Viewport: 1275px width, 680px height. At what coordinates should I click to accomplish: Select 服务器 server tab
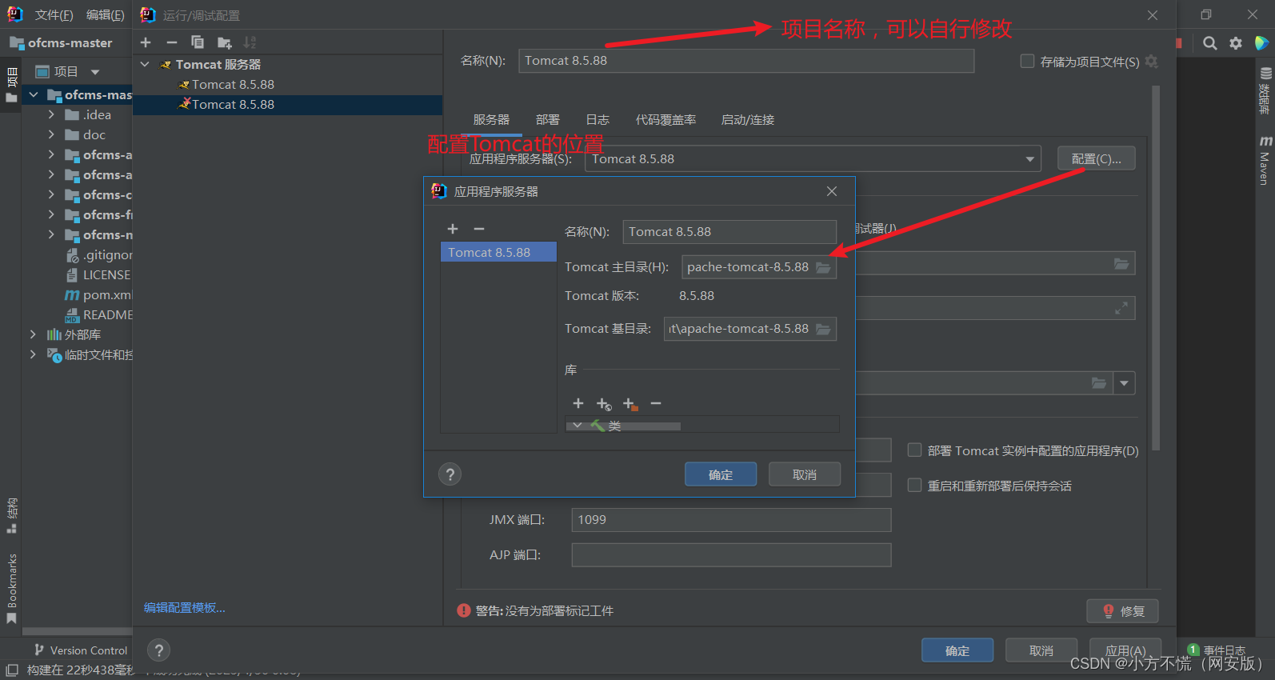click(x=491, y=120)
